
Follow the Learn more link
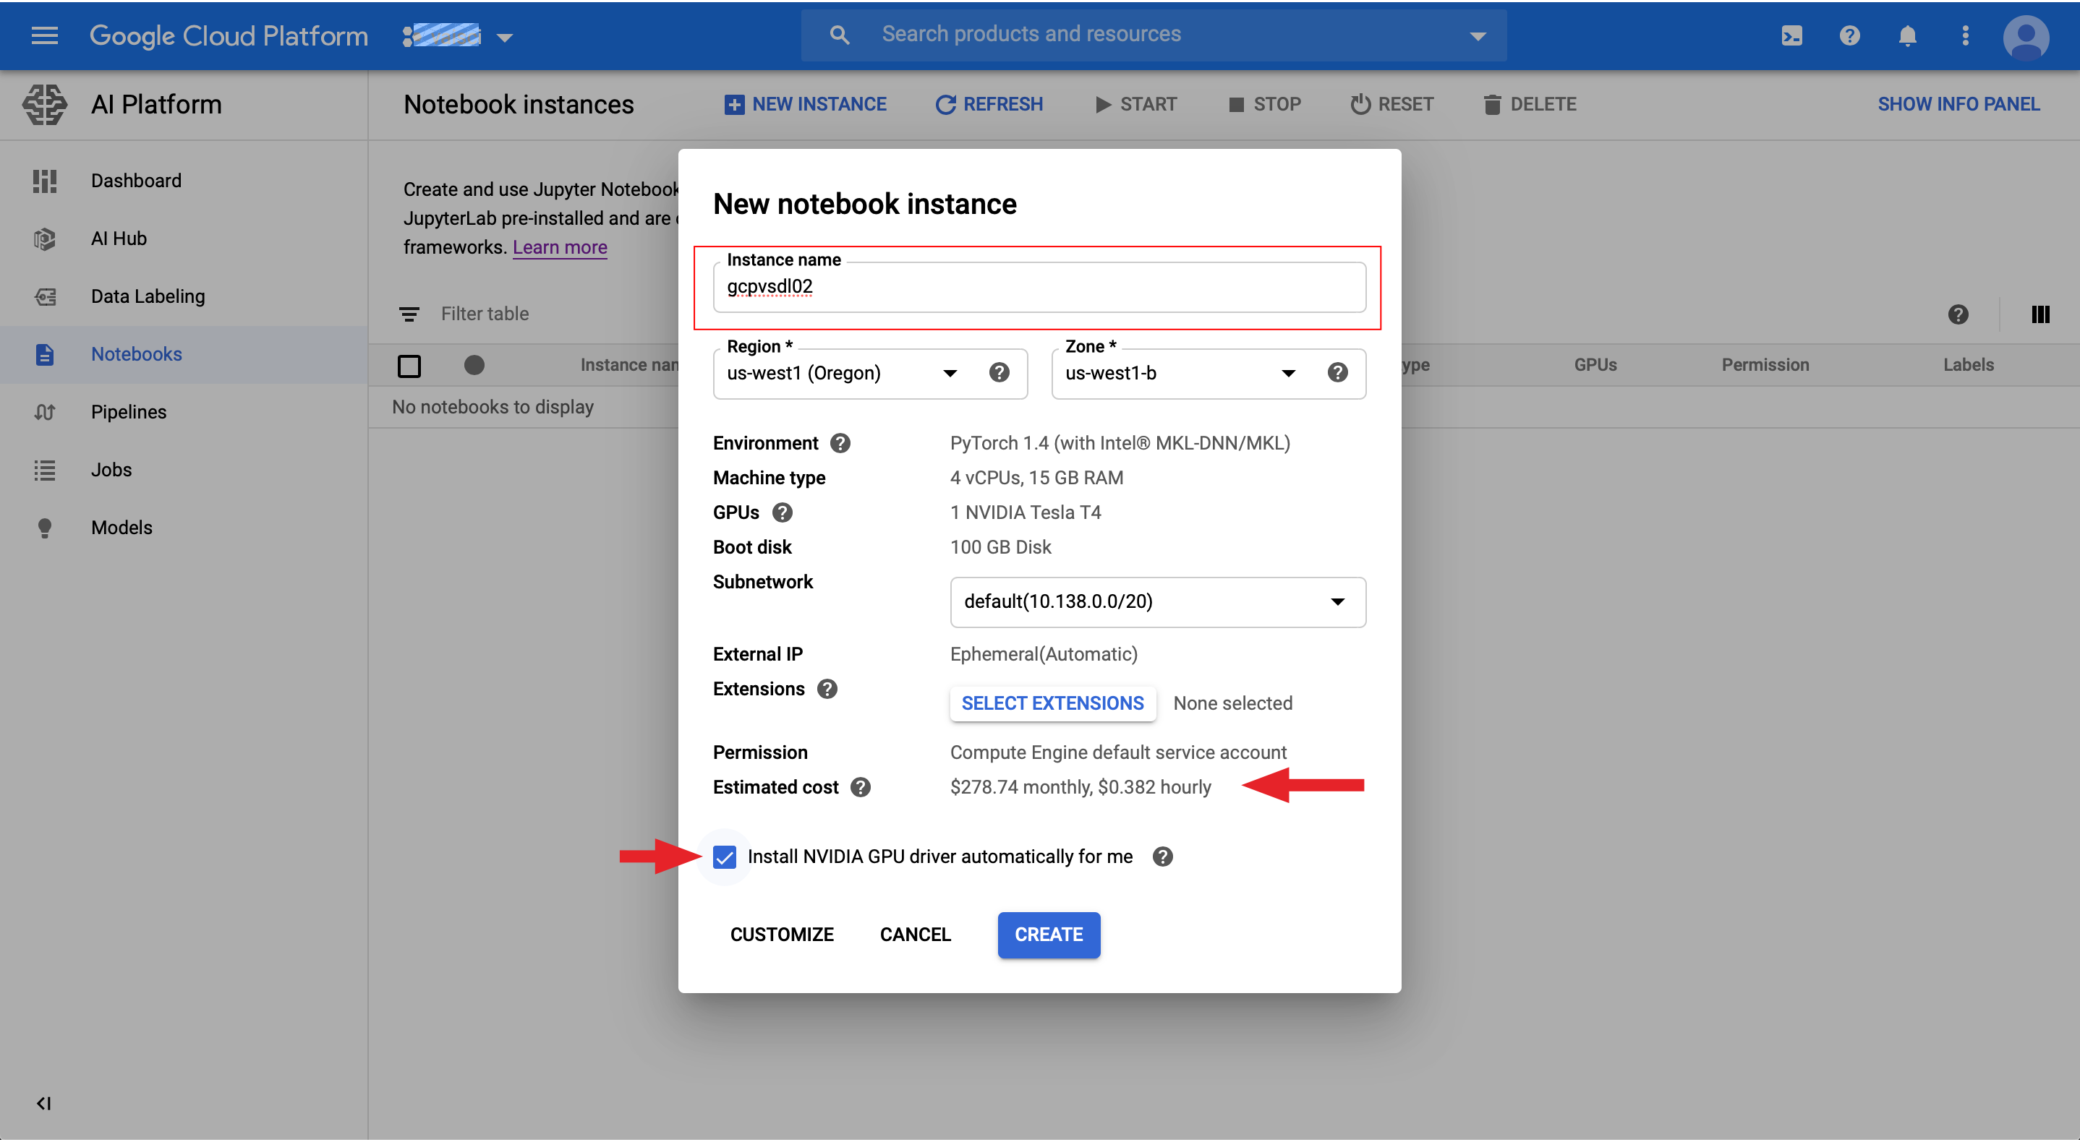pos(560,248)
